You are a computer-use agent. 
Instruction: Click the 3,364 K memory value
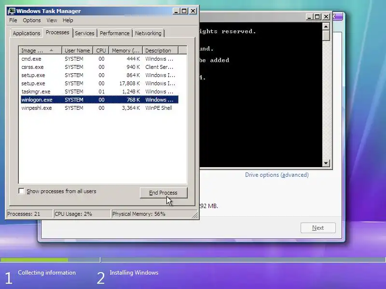coord(131,108)
